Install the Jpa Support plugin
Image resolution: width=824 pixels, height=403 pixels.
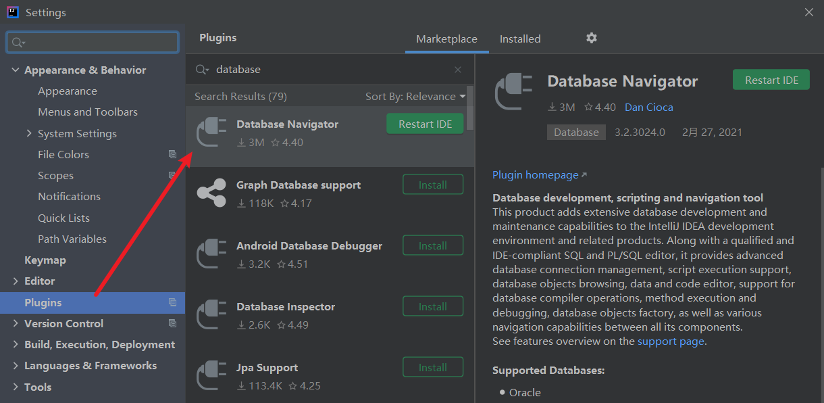click(x=433, y=367)
